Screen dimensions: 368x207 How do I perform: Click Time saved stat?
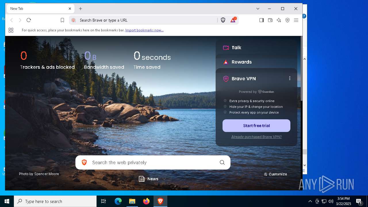(152, 60)
